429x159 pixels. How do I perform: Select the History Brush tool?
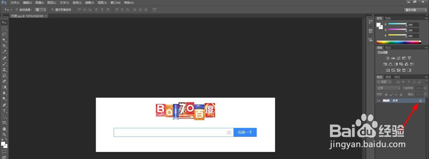(4, 76)
